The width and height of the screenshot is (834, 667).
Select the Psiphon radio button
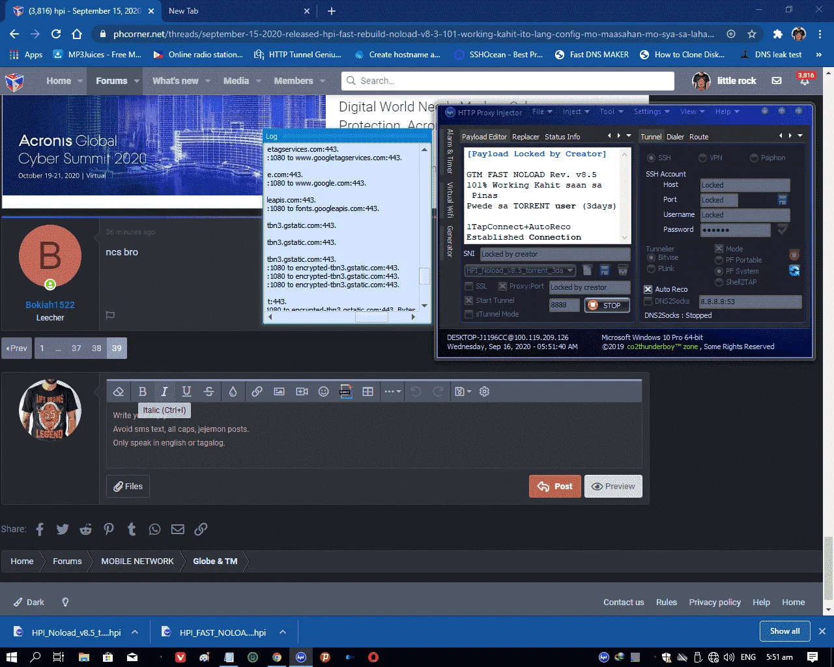point(754,158)
